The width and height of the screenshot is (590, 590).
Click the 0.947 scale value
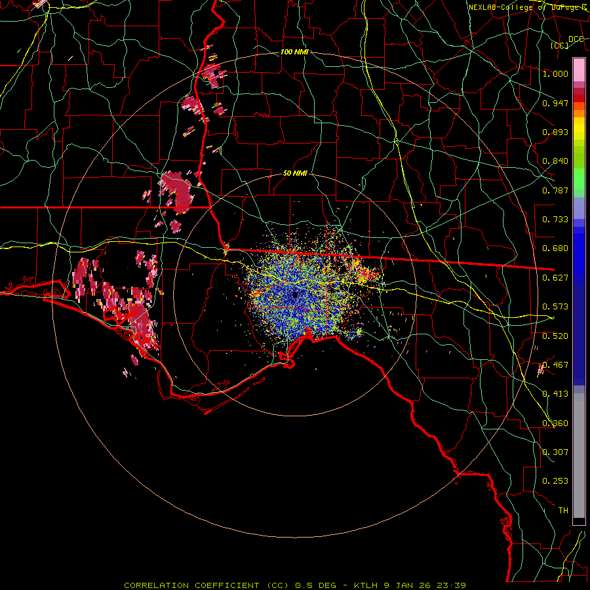click(x=555, y=103)
